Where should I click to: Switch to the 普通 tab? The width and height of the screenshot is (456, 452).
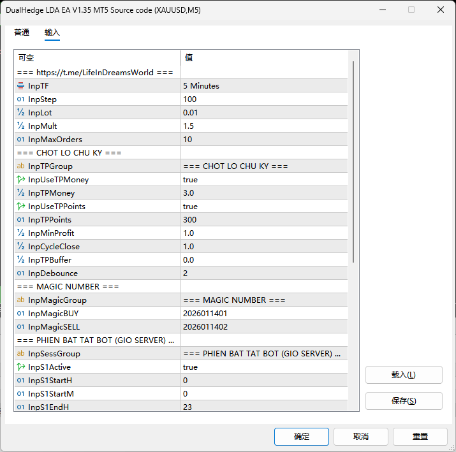22,33
